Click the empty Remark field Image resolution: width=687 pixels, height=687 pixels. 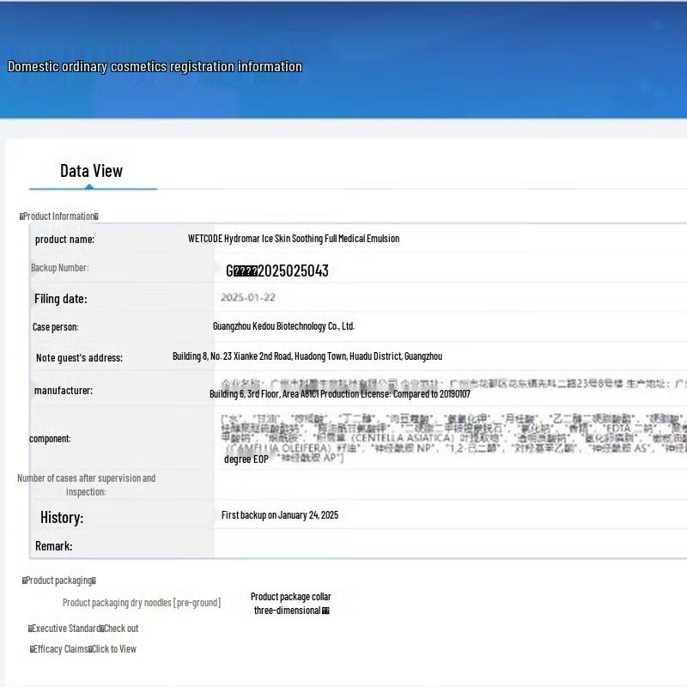pyautogui.click(x=447, y=546)
